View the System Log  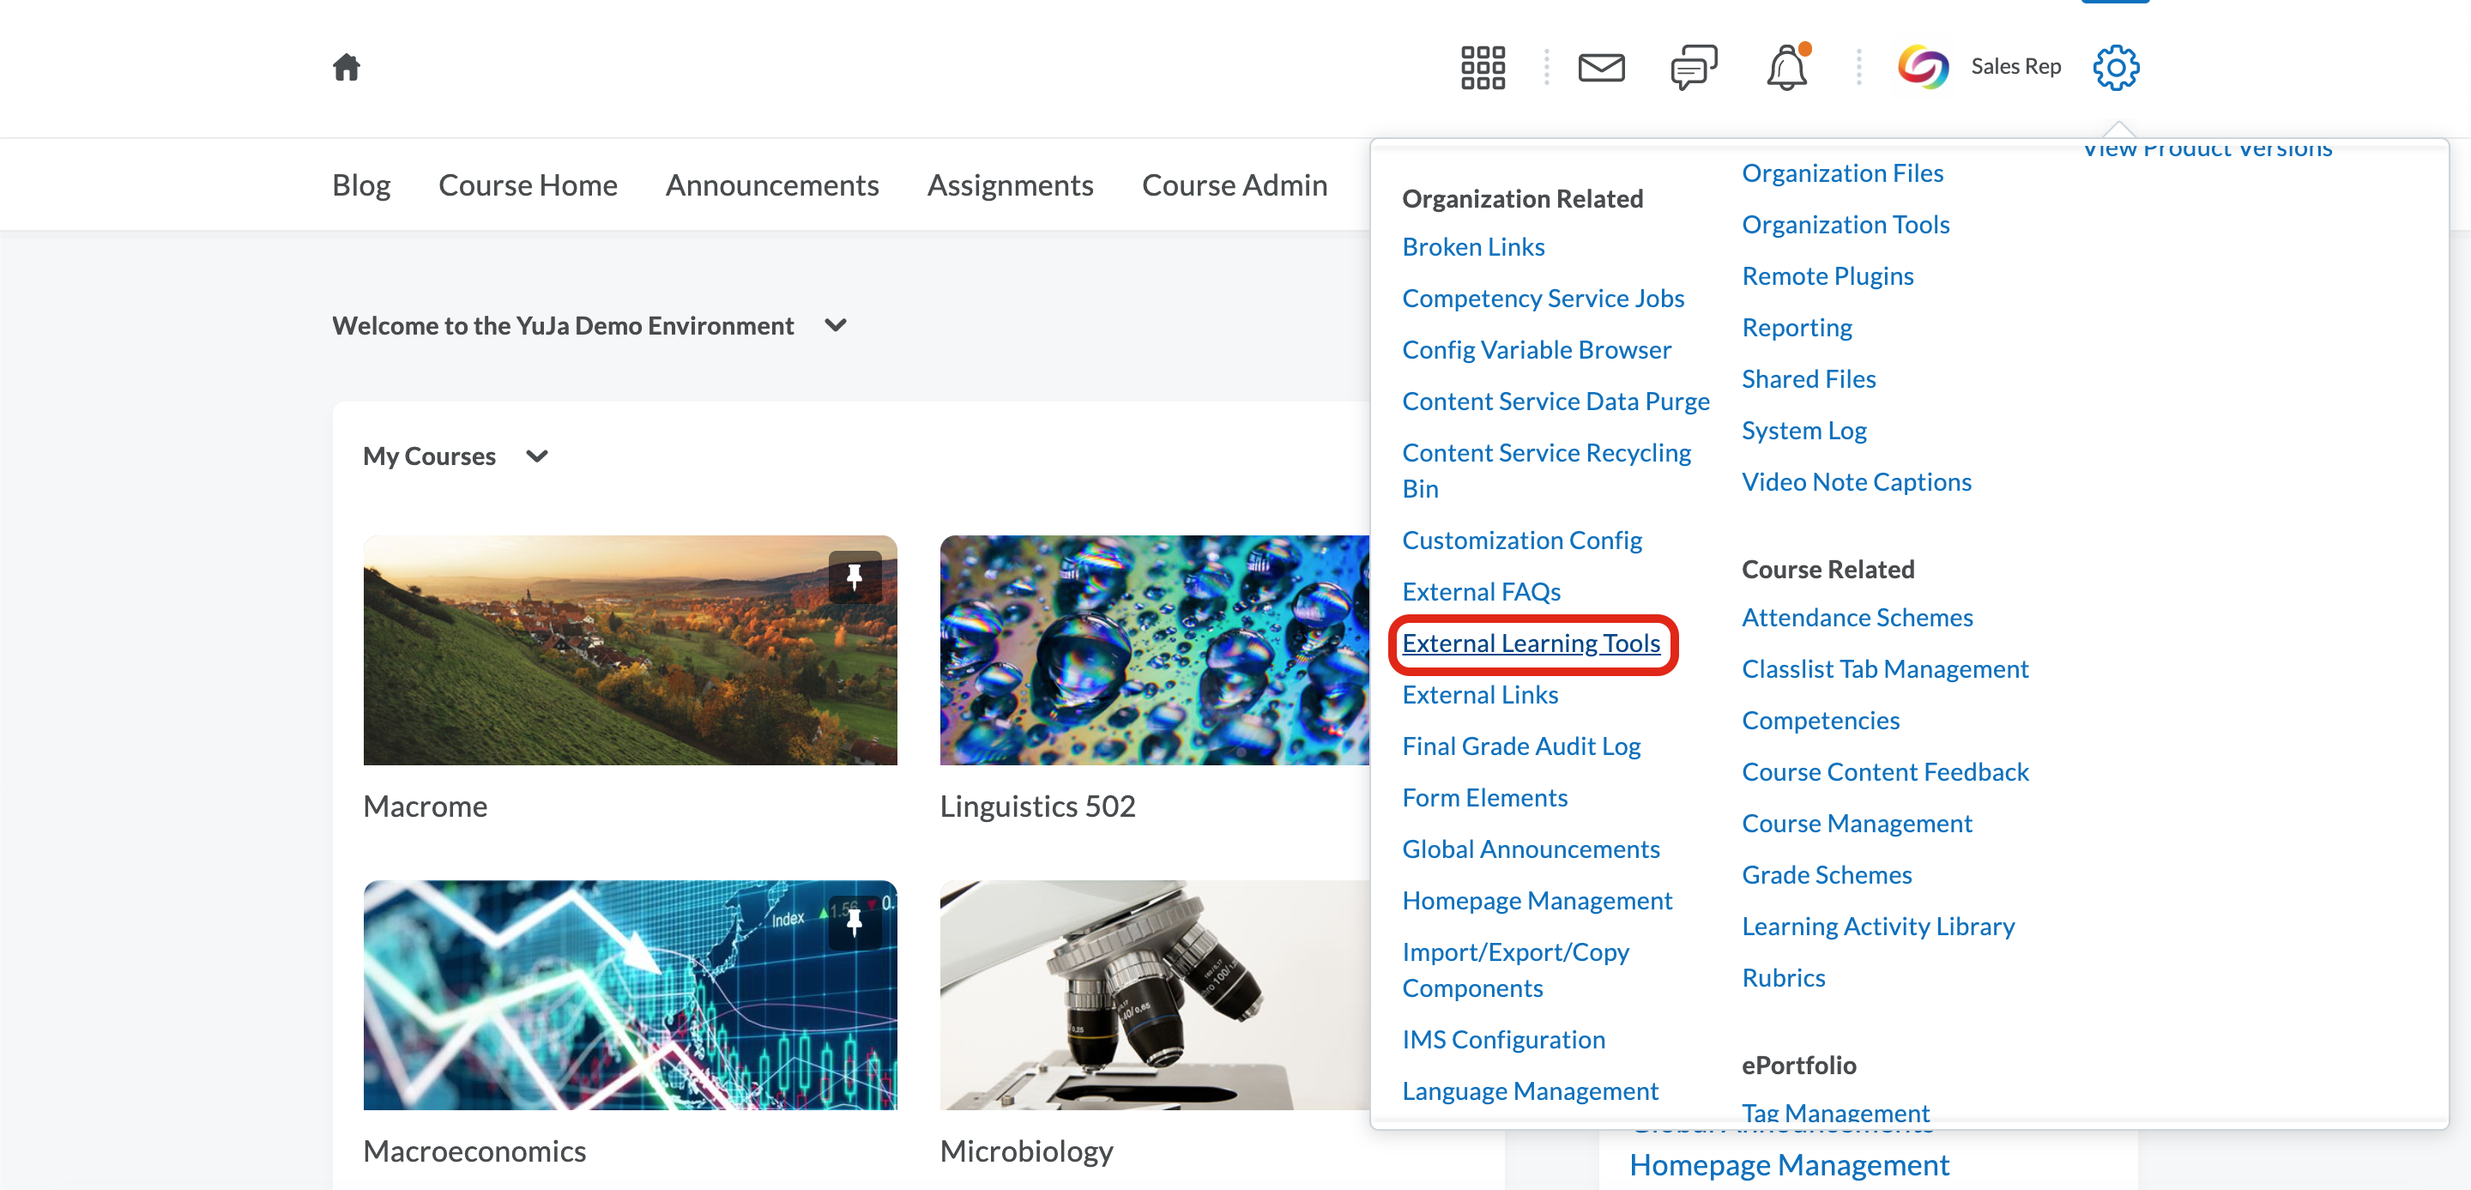coord(1803,430)
